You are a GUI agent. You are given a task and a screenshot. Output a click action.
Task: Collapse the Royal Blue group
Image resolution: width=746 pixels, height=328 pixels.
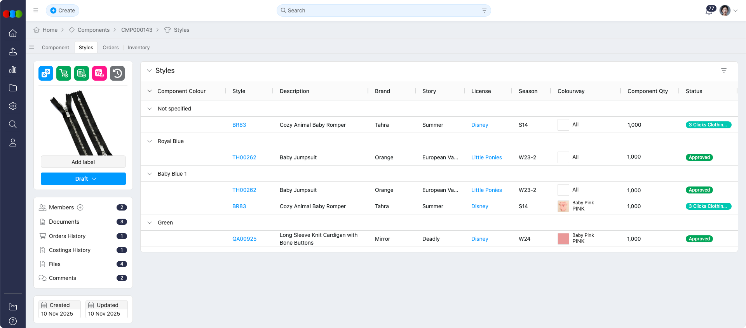[150, 141]
